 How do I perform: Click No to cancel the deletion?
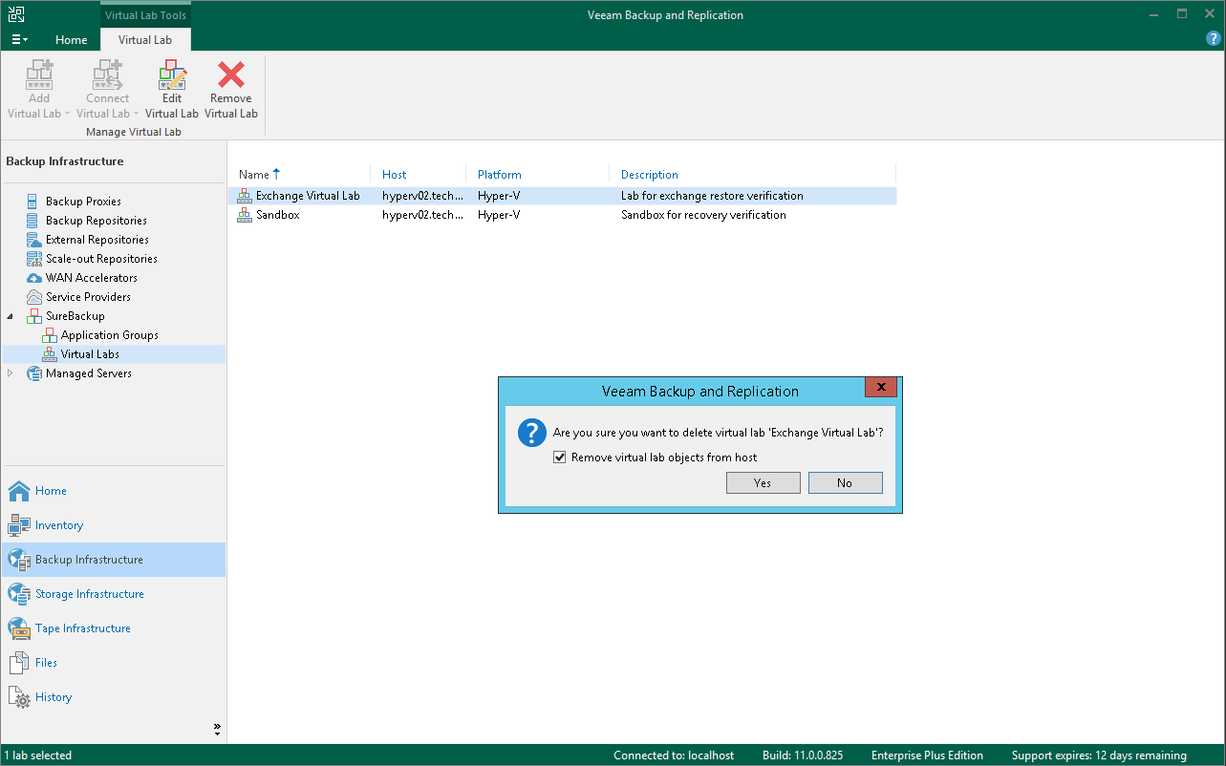click(845, 482)
